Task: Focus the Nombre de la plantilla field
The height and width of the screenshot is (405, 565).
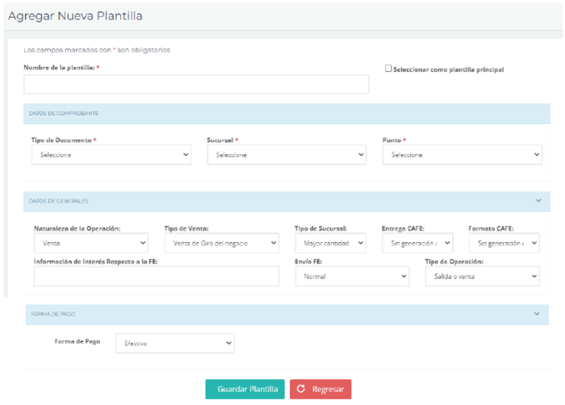Action: (x=196, y=85)
